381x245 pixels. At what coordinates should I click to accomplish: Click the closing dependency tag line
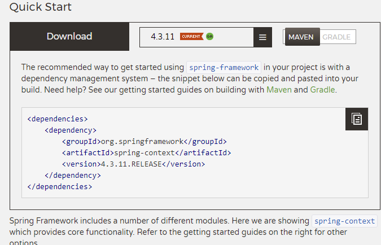(73, 175)
